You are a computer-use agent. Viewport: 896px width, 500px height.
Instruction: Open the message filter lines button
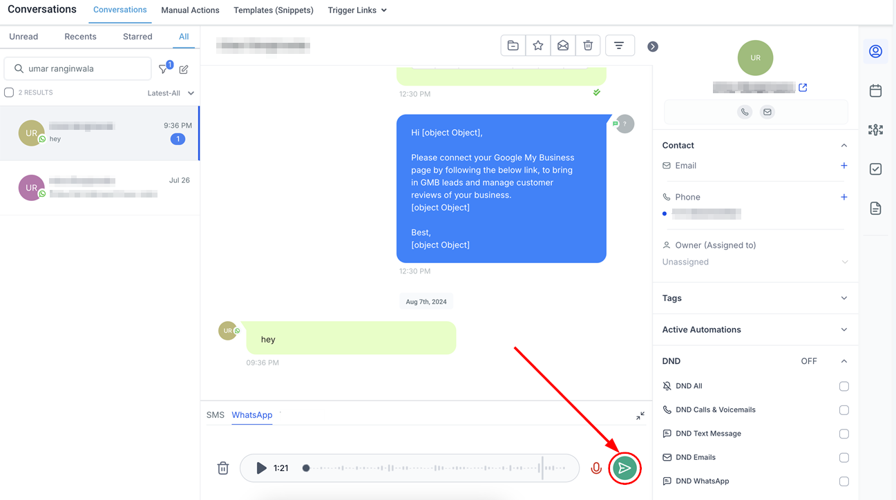(x=620, y=46)
